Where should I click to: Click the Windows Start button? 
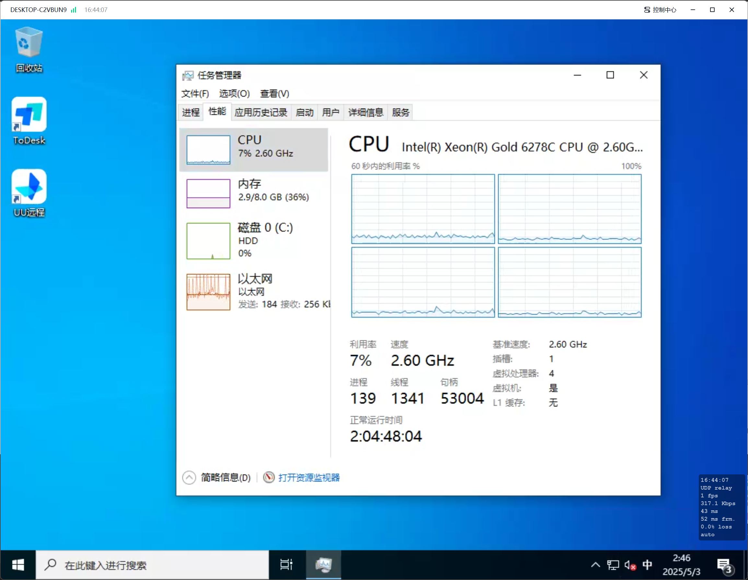[x=18, y=564]
